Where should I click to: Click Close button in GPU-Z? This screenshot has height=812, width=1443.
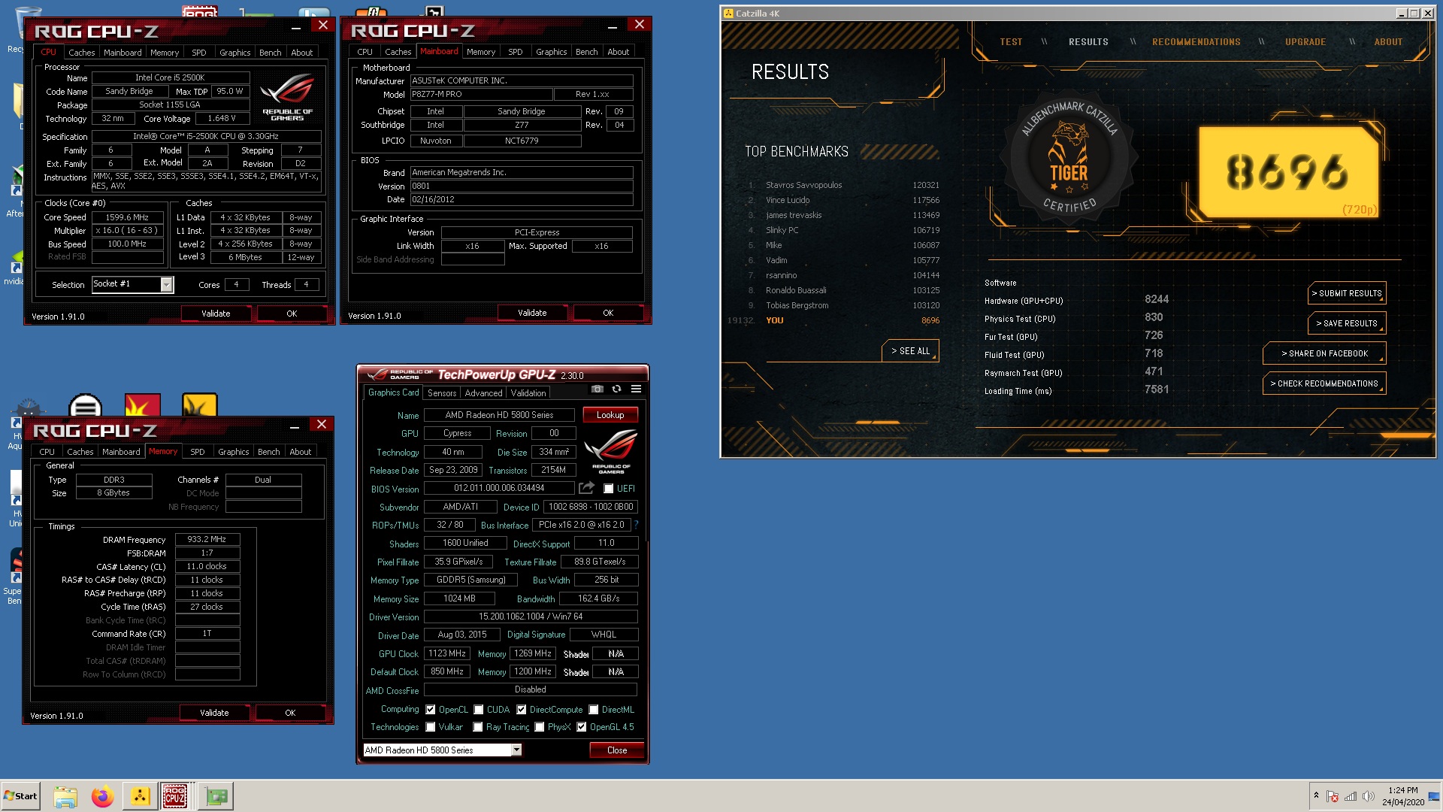(617, 750)
